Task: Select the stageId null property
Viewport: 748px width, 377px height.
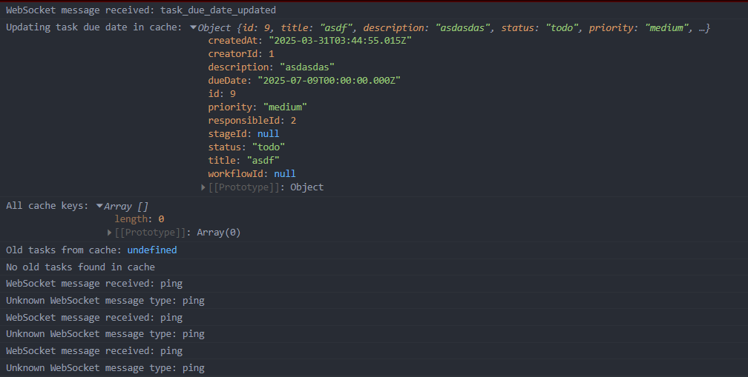Action: (x=243, y=134)
